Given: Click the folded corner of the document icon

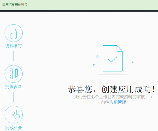Looking at the screenshot, I should (x=120, y=48).
